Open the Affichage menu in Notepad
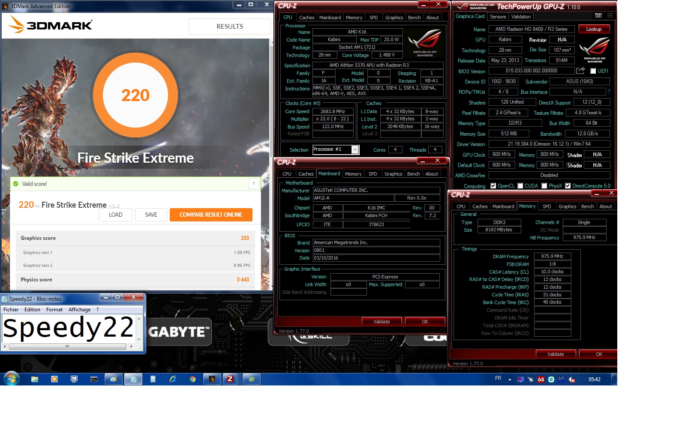Screen dimensions: 679x424 pyautogui.click(x=80, y=310)
